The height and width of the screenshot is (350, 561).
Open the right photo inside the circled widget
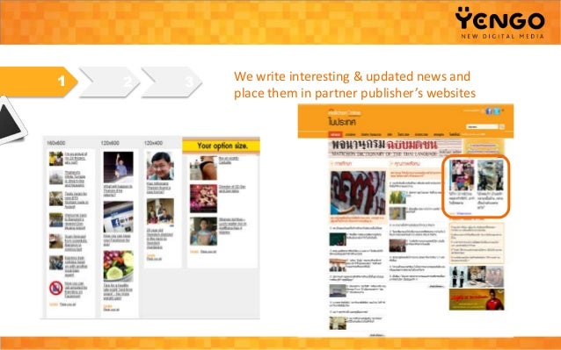point(490,175)
